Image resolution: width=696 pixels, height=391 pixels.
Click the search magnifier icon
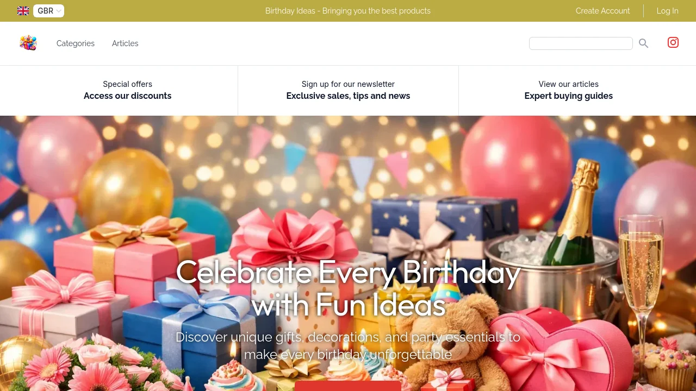pyautogui.click(x=644, y=43)
